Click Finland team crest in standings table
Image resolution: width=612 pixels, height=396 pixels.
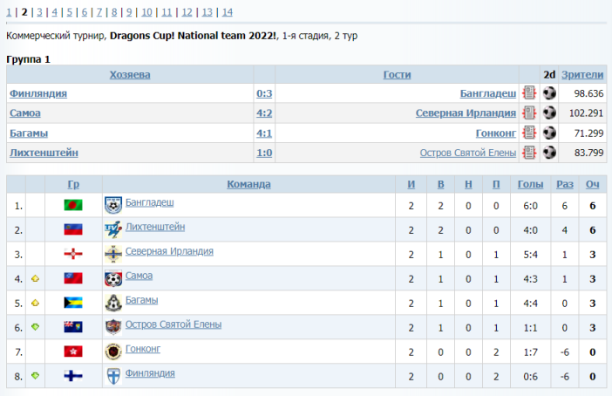pyautogui.click(x=112, y=376)
